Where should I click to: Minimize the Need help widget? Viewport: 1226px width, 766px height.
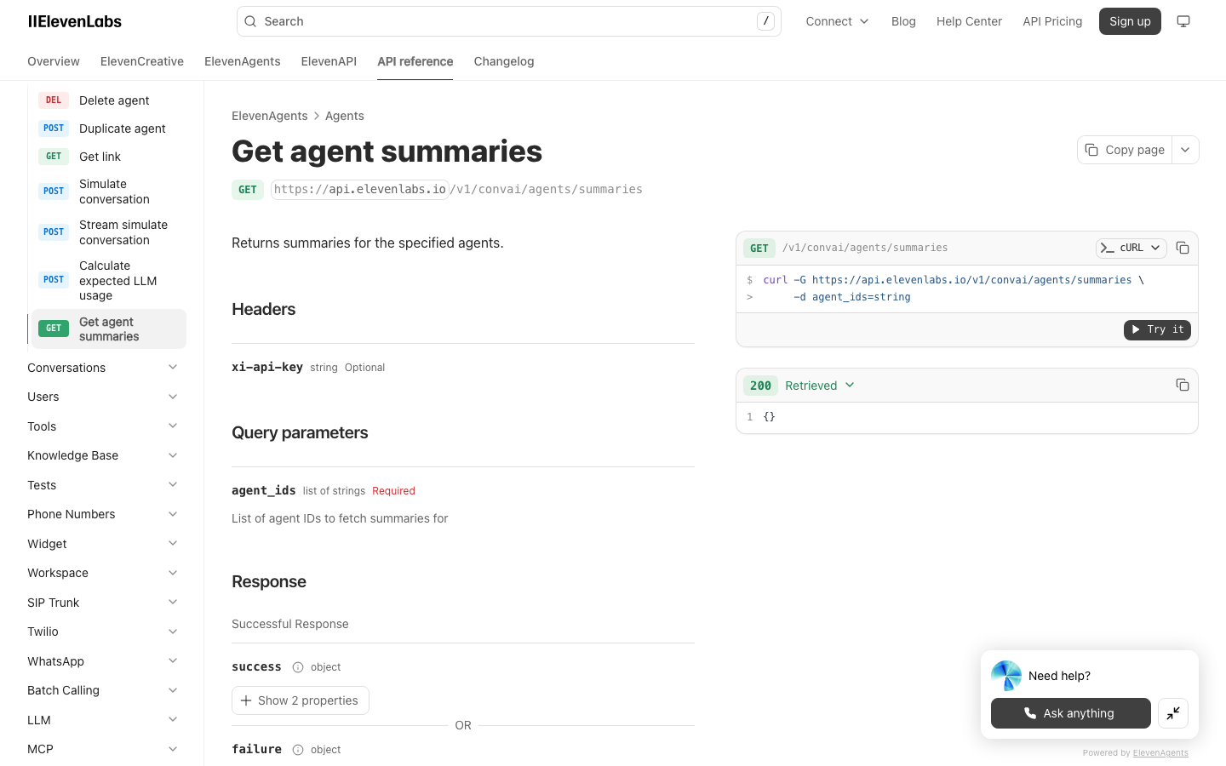pos(1173,713)
